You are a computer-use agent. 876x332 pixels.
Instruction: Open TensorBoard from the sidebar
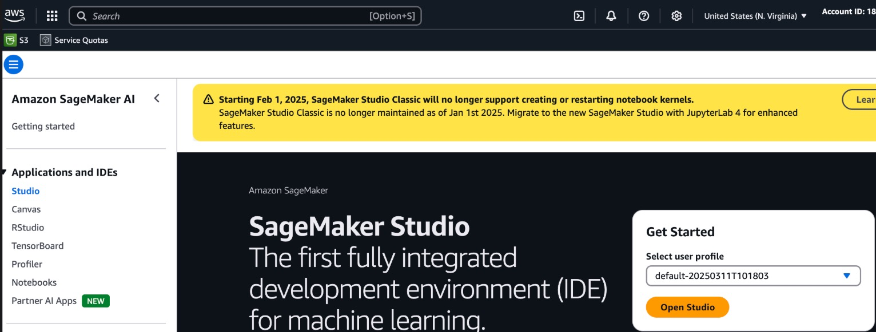[38, 246]
